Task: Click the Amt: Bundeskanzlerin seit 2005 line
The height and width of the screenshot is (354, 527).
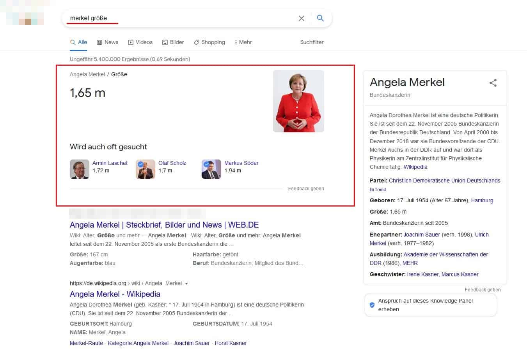Action: point(409,223)
